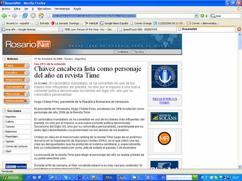
Task: Open the Correo de Lectores section
Action: pos(17,147)
